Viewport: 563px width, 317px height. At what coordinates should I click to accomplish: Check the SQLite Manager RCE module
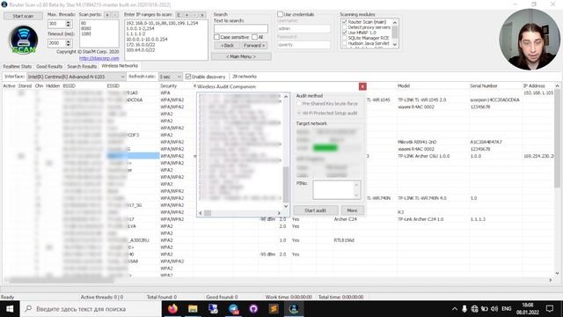coord(344,38)
